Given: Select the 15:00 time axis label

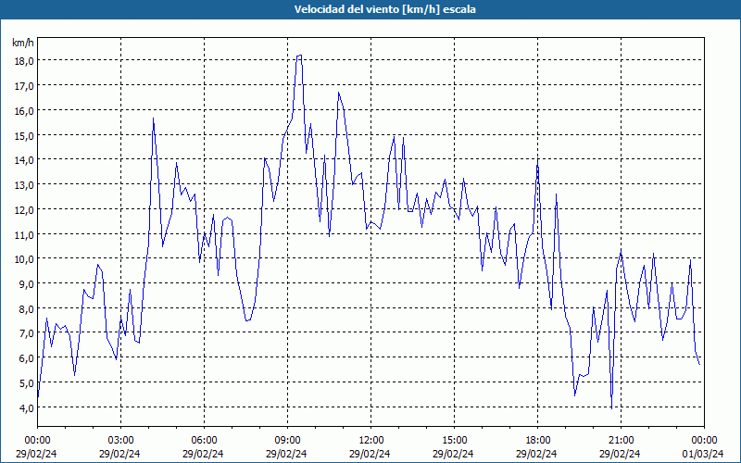Looking at the screenshot, I should click(455, 441).
